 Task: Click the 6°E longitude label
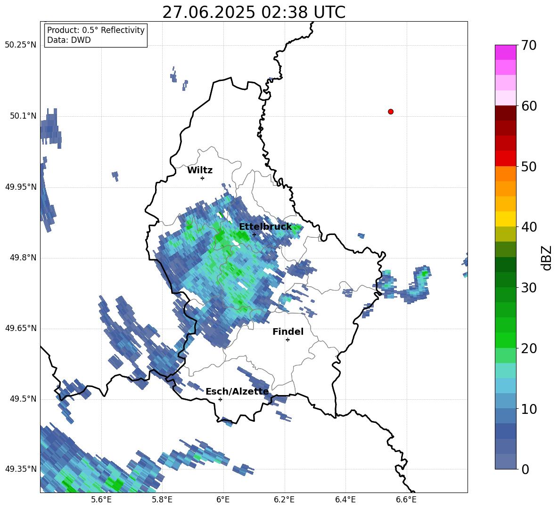pos(223,500)
